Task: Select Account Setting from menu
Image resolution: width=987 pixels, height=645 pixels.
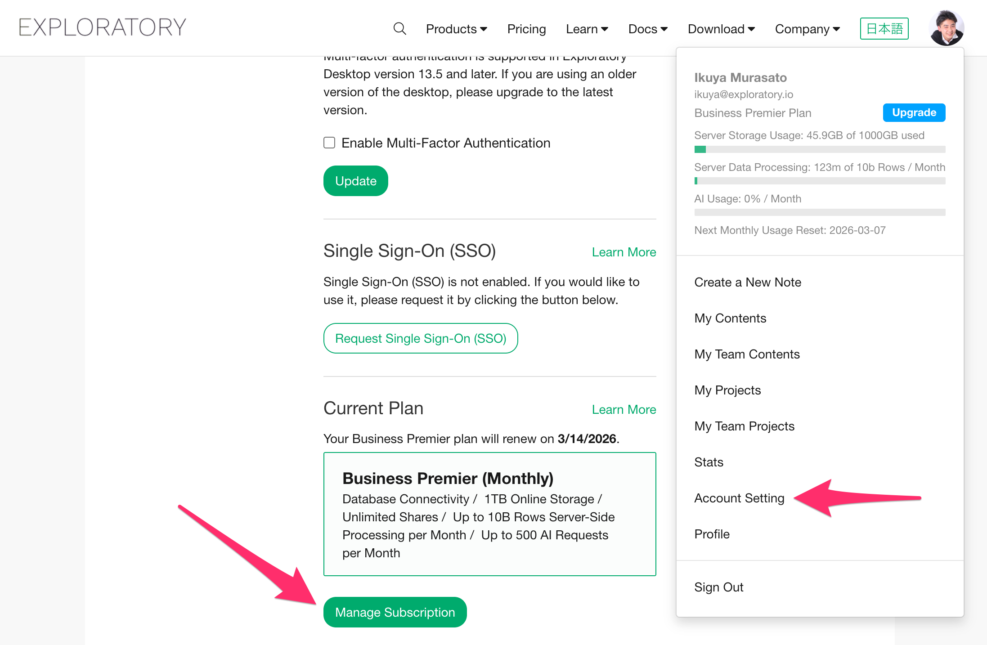Action: (739, 498)
